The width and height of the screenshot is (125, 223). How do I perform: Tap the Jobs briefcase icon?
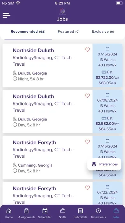coord(116,211)
